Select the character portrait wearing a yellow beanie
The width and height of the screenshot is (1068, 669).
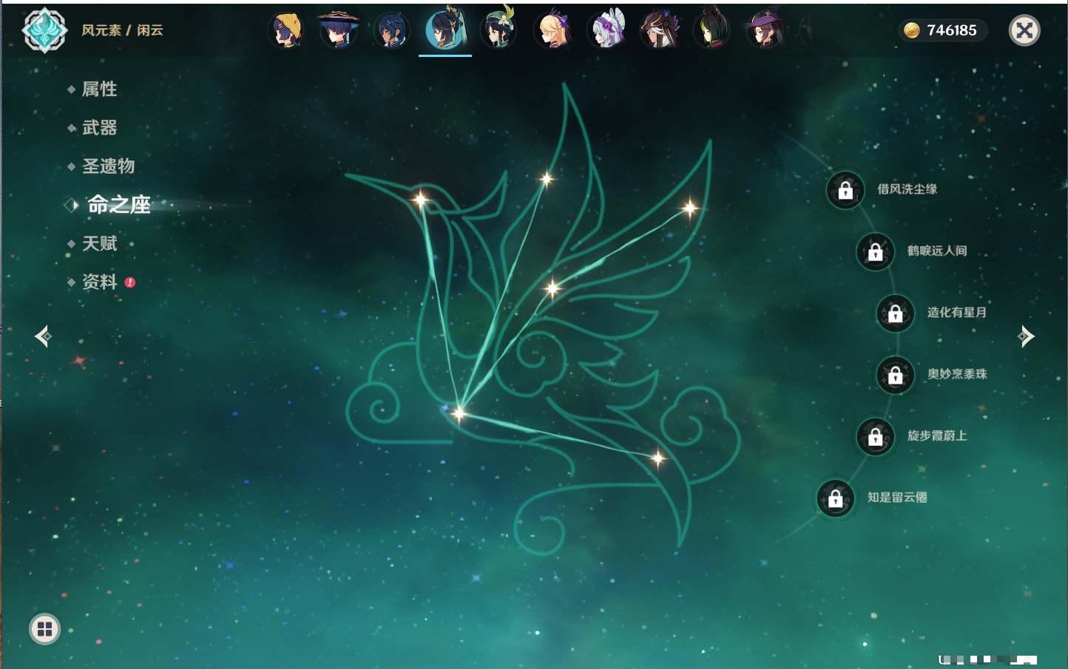tap(287, 30)
